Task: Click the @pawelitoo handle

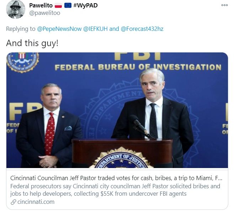Action: [x=44, y=13]
